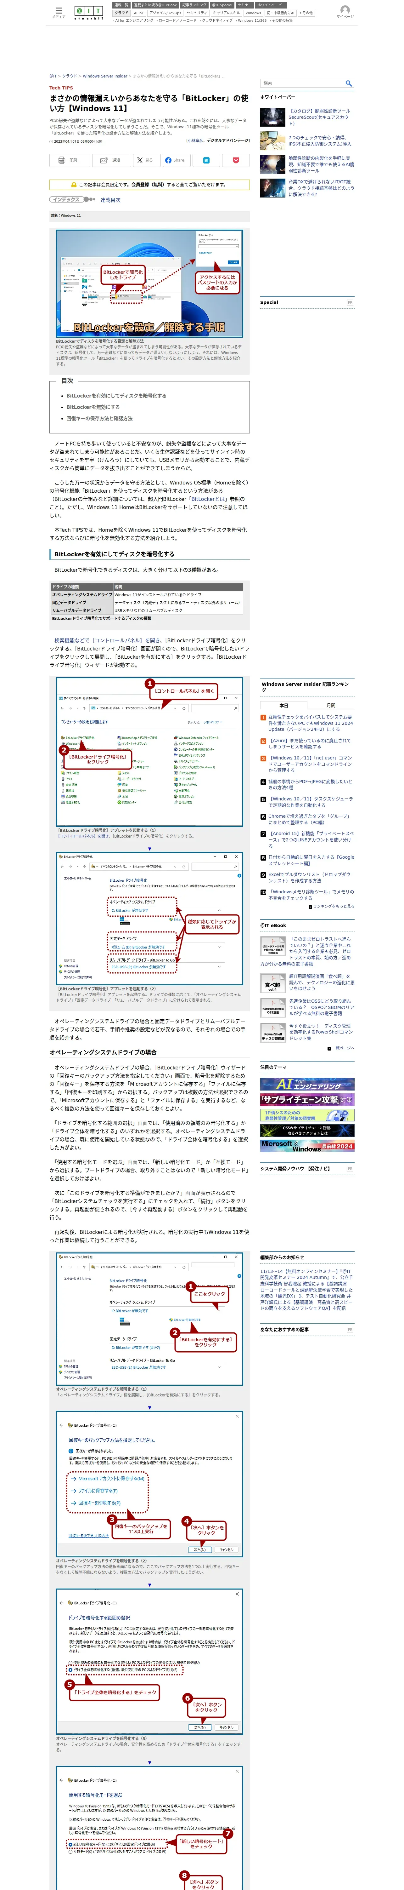This screenshot has height=1890, width=404.
Task: Select the キャリア&スキル forum tab
Action: point(227,13)
